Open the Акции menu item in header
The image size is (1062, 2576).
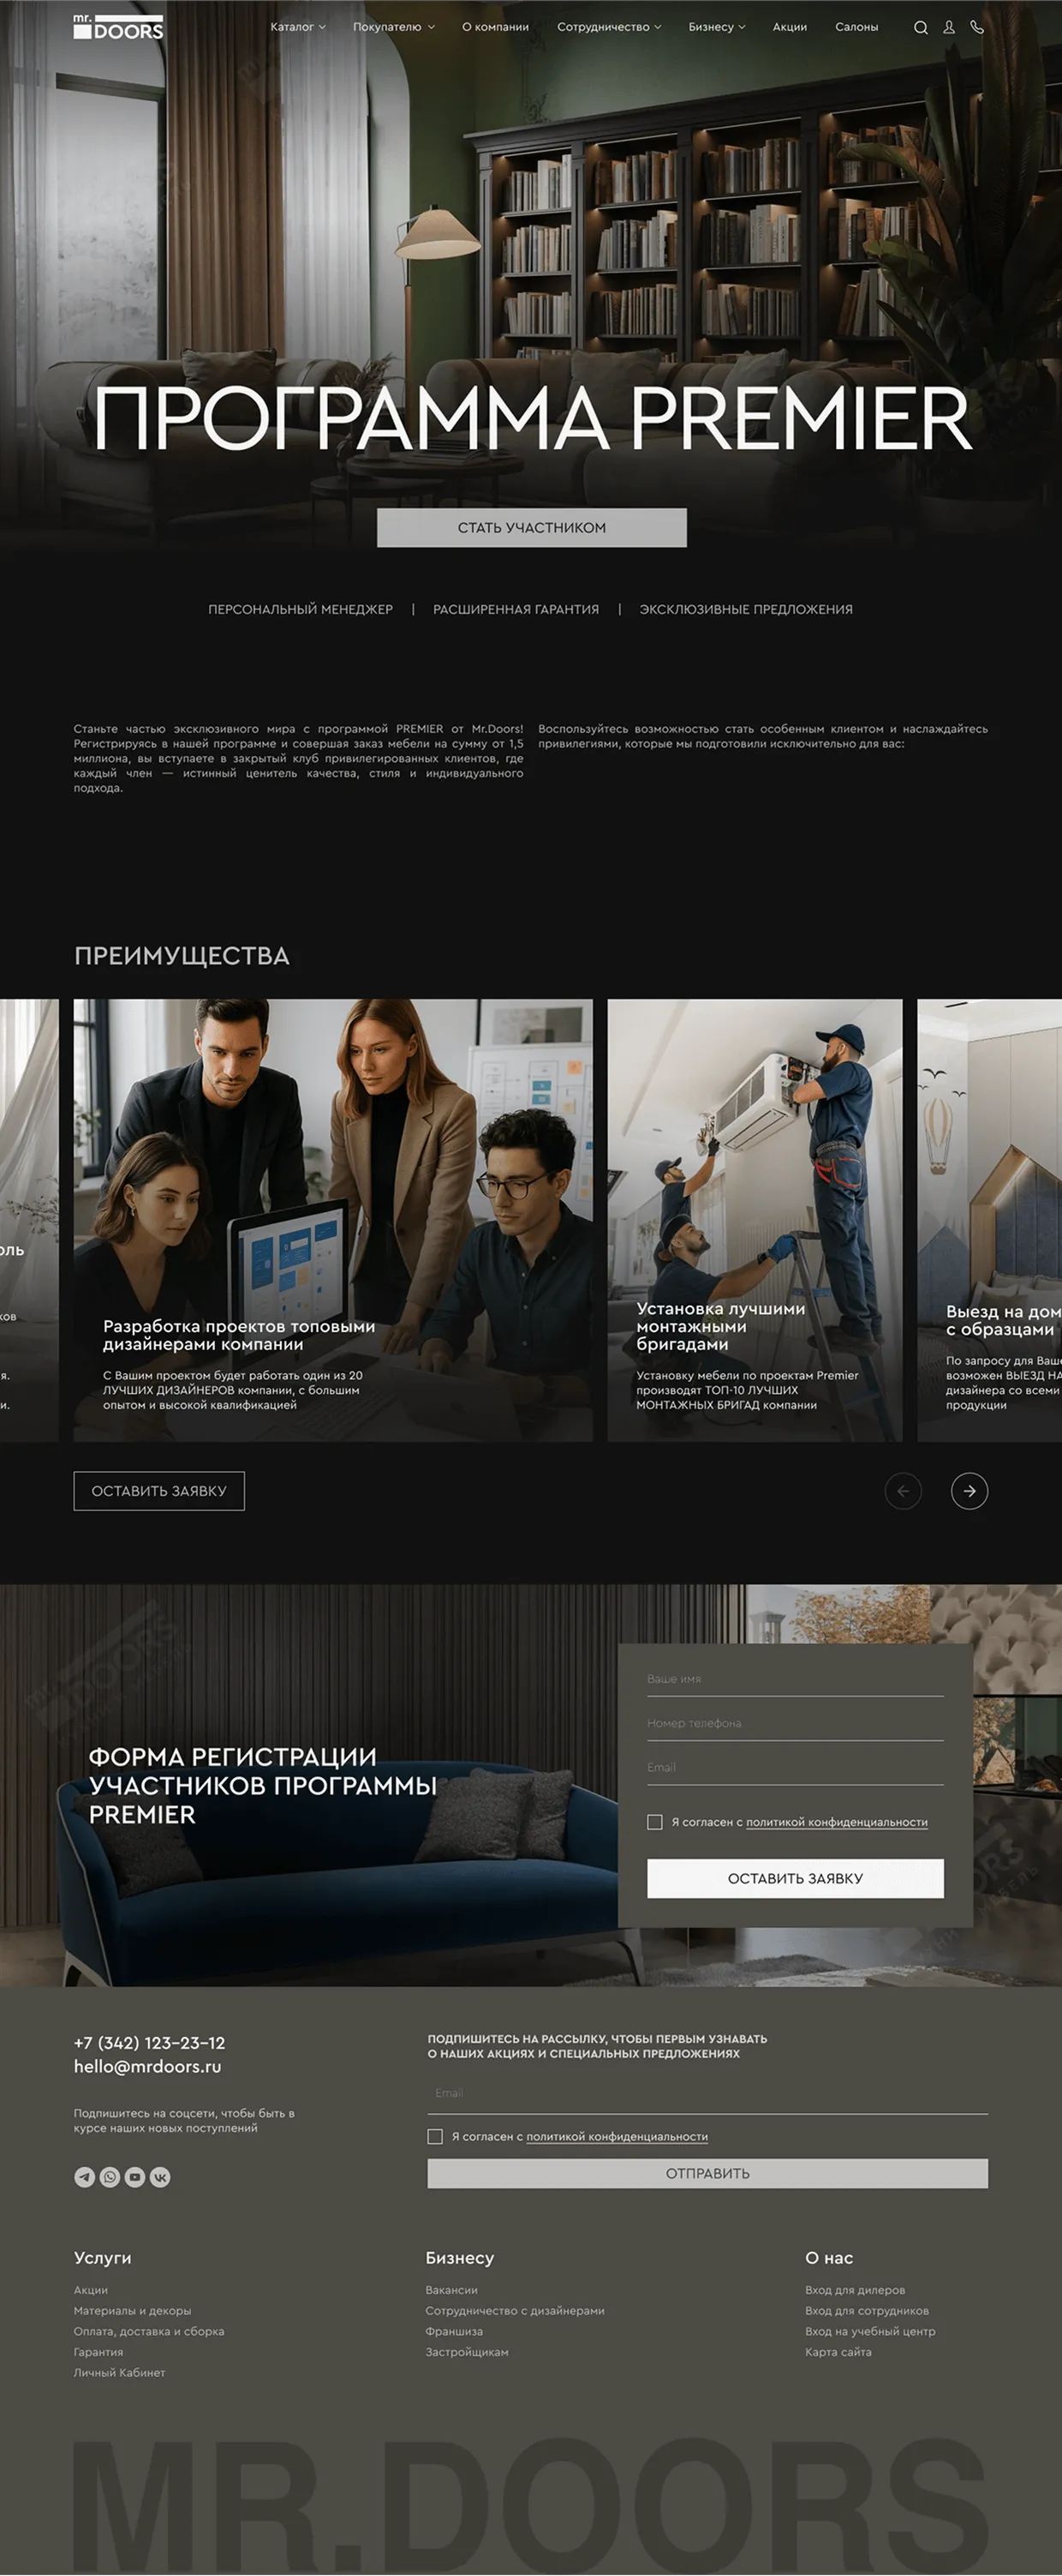pos(790,27)
